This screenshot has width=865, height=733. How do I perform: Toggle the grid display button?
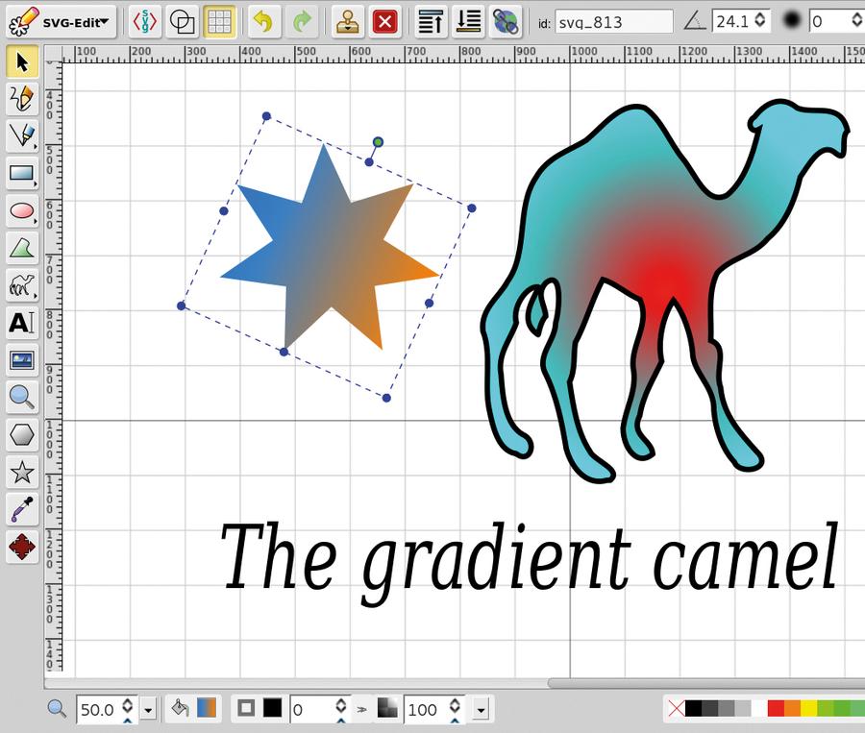(219, 22)
